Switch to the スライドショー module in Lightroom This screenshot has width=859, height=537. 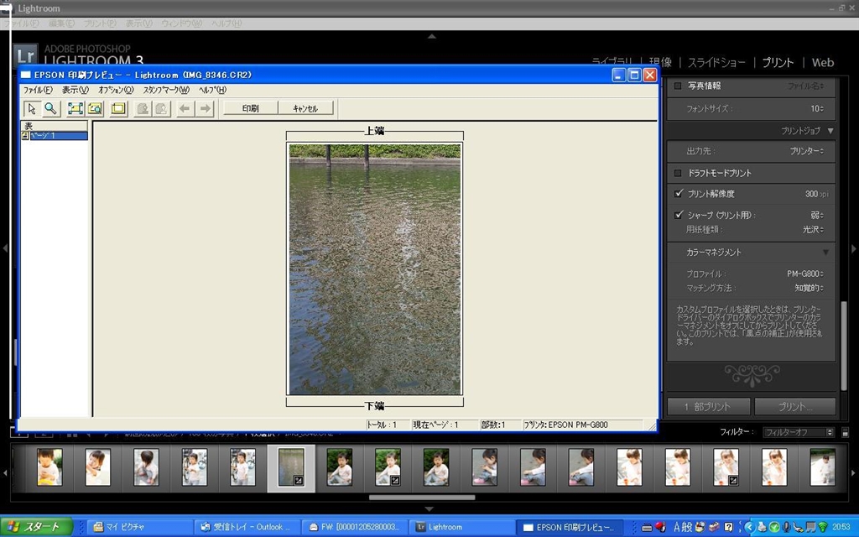coord(716,62)
